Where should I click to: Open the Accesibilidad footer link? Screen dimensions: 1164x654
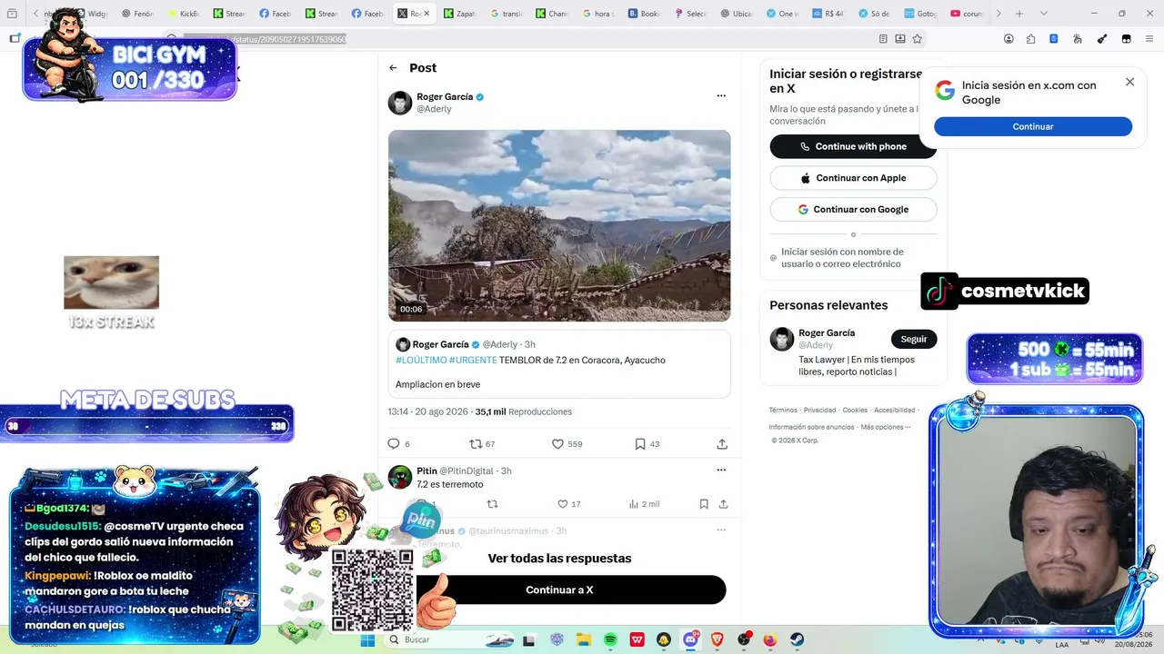pyautogui.click(x=895, y=411)
